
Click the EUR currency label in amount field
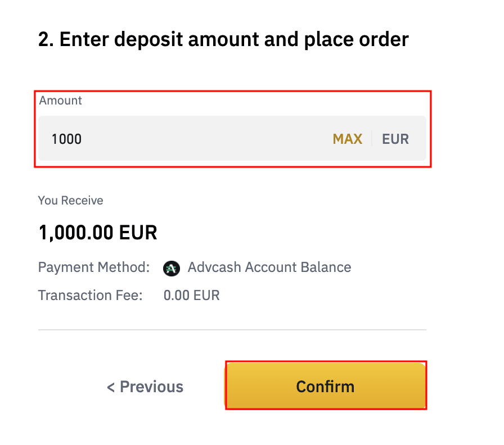click(x=395, y=139)
